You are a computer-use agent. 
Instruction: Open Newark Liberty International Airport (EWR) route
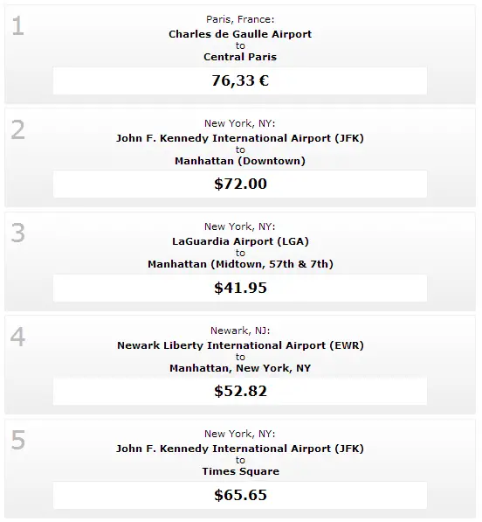[240, 345]
